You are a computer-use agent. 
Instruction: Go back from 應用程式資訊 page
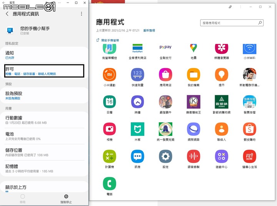click(7, 14)
